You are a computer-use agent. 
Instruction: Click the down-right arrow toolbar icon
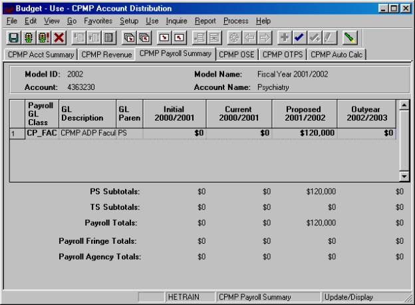164,37
